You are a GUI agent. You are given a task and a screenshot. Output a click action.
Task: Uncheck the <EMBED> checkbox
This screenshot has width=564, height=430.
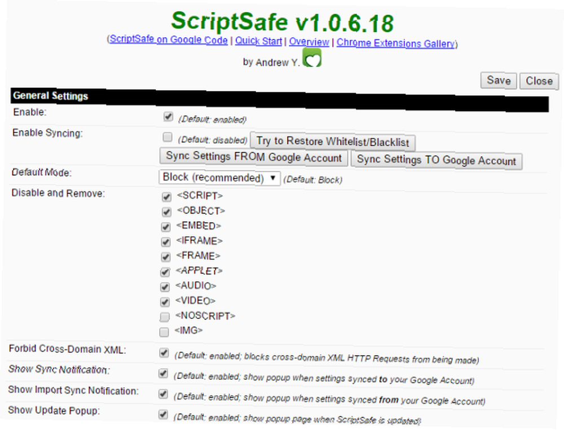tap(166, 227)
